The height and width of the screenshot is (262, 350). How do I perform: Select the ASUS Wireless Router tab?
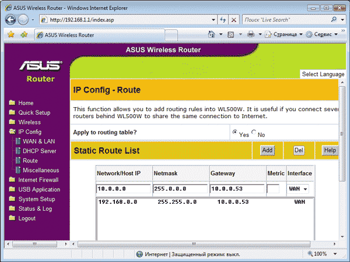[100, 35]
